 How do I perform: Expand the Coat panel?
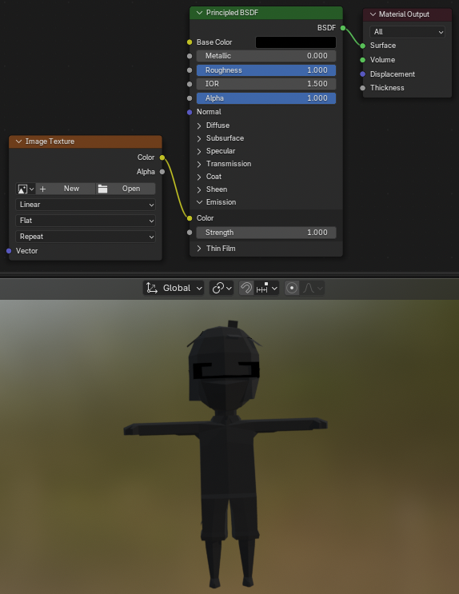coord(199,177)
